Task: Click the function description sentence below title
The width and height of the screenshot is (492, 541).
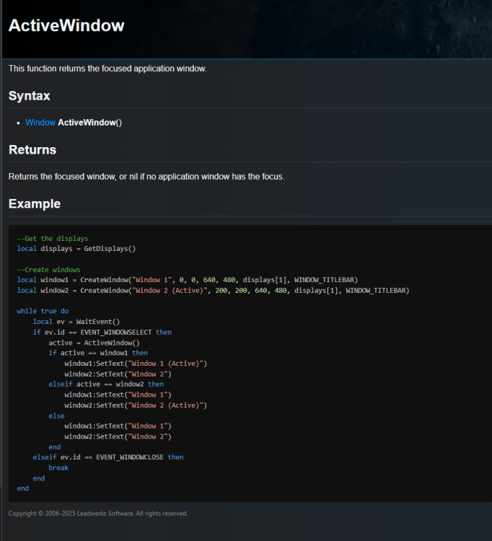Action: click(107, 69)
